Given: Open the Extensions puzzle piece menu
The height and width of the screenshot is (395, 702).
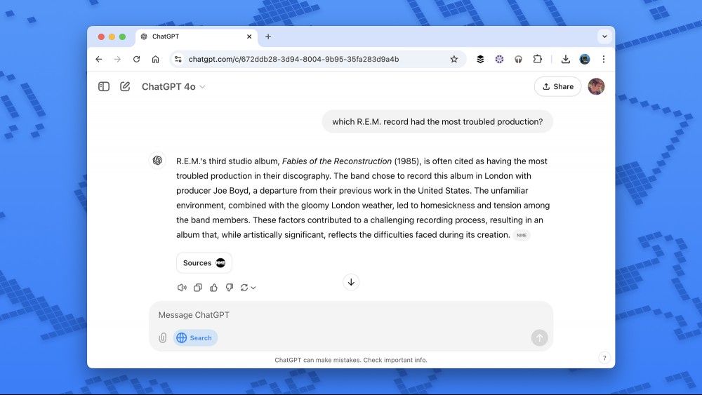Looking at the screenshot, I should click(x=537, y=59).
